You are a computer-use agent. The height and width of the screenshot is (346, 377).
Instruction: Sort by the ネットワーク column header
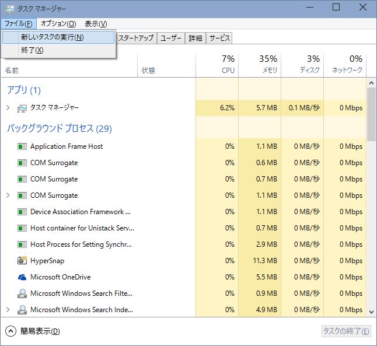(345, 64)
